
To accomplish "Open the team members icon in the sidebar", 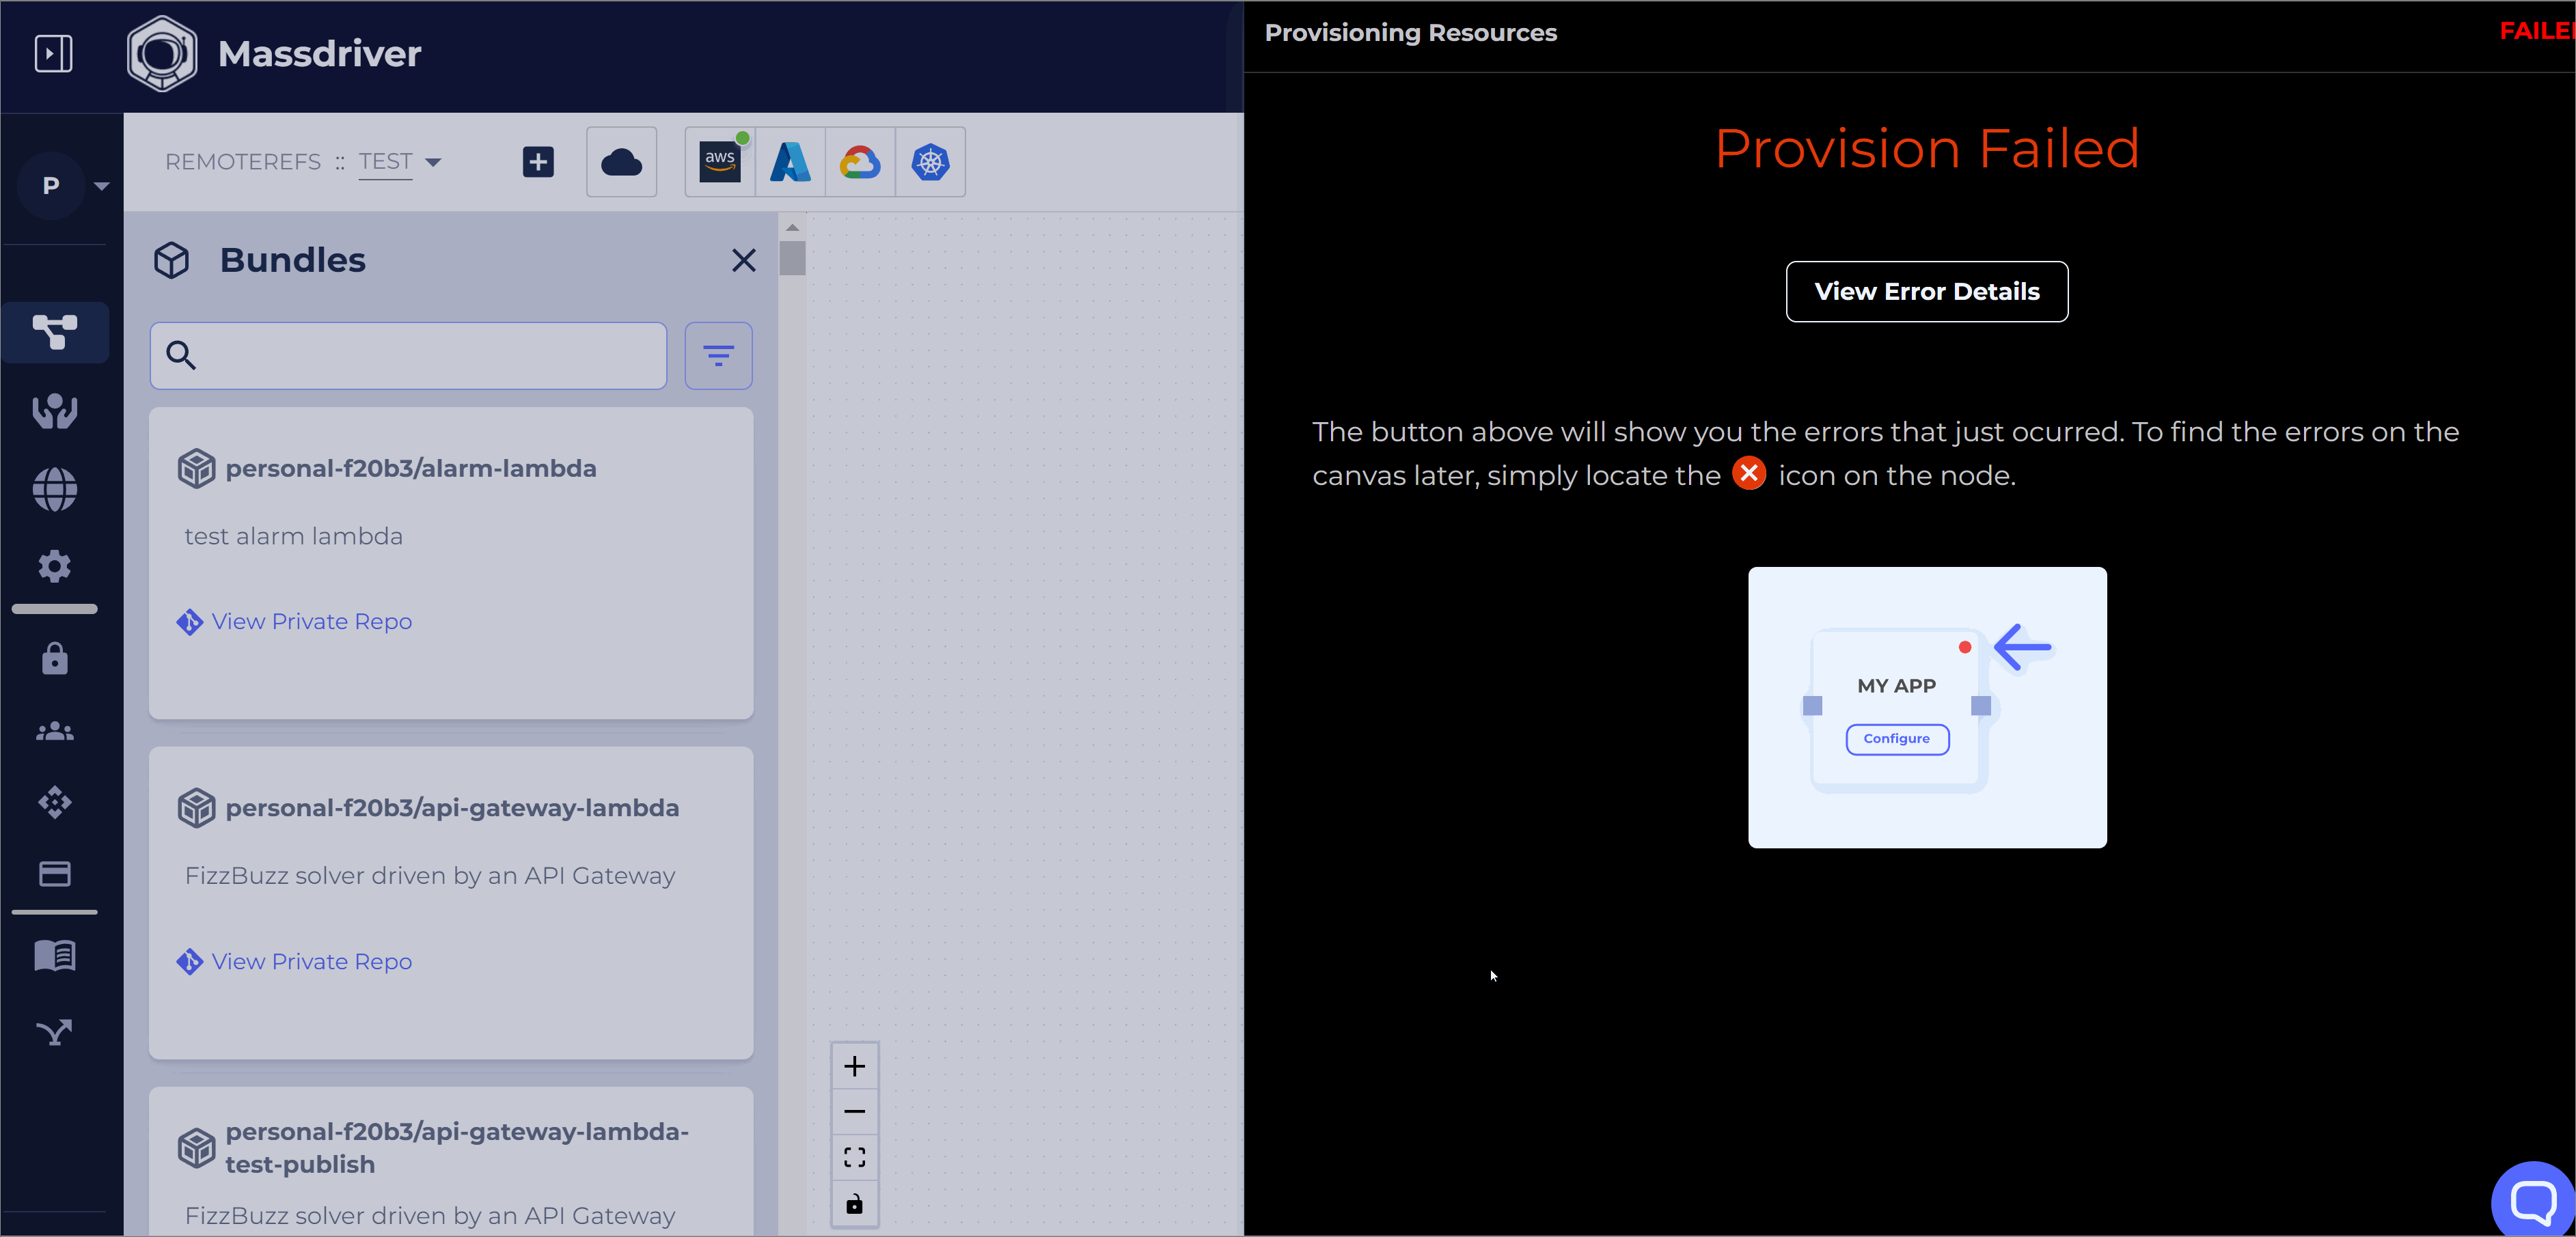I will coord(54,730).
